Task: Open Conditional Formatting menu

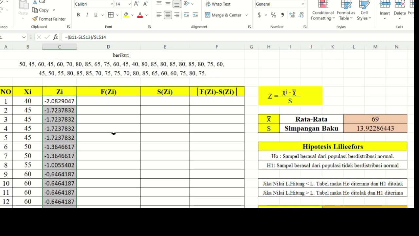Action: click(323, 11)
